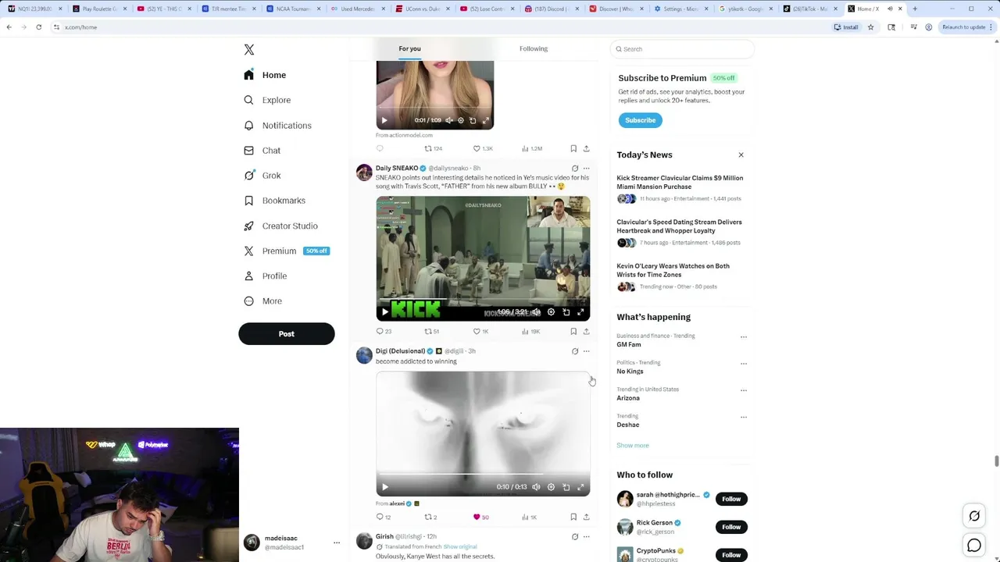Click Grok icon on Daily SNEAKO post
1000x562 pixels.
[575, 169]
